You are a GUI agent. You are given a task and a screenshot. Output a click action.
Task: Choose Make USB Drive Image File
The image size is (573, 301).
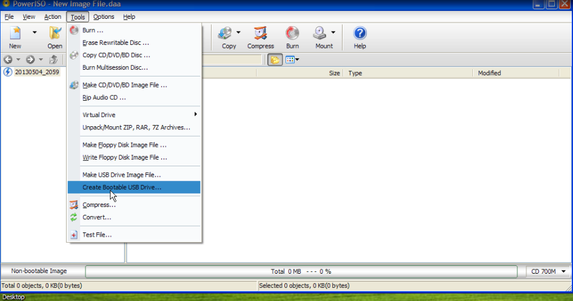tap(134, 175)
